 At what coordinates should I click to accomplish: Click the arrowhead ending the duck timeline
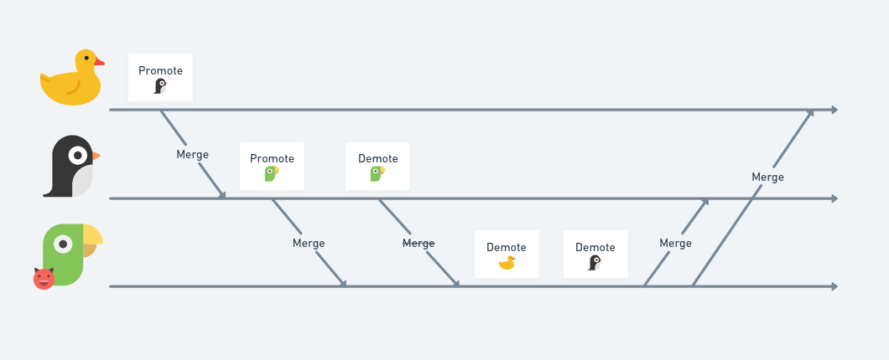click(834, 110)
